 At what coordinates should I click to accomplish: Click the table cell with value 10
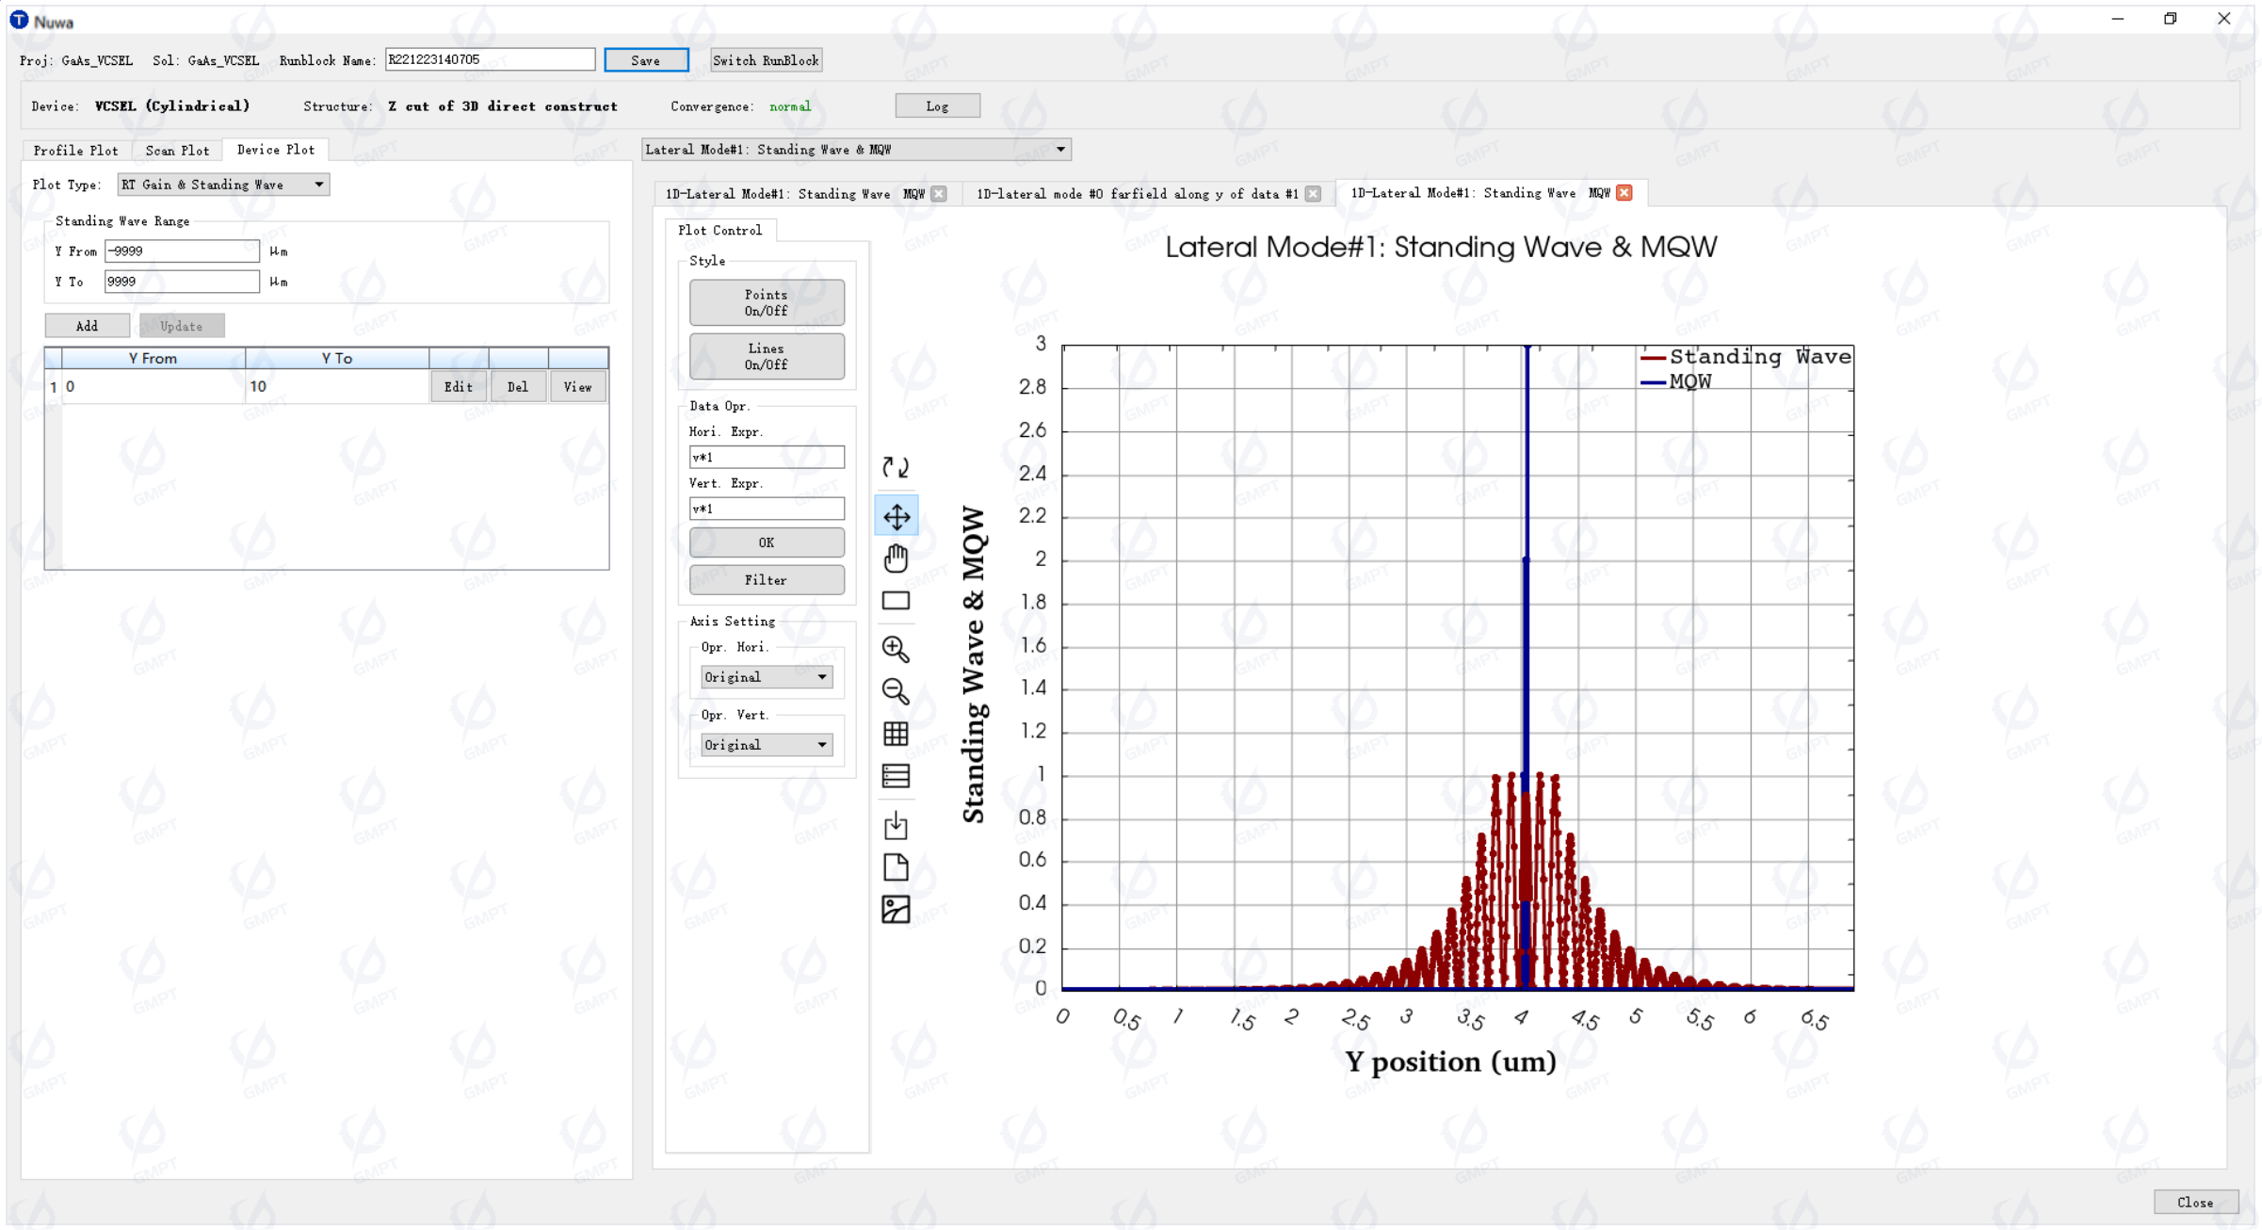click(336, 387)
